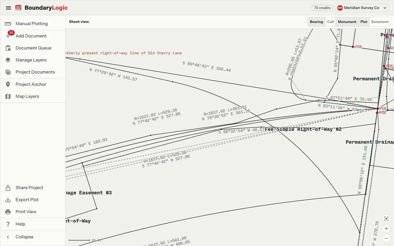394x246 pixels.
Task: Click the Sheet view heading
Action: (x=79, y=22)
